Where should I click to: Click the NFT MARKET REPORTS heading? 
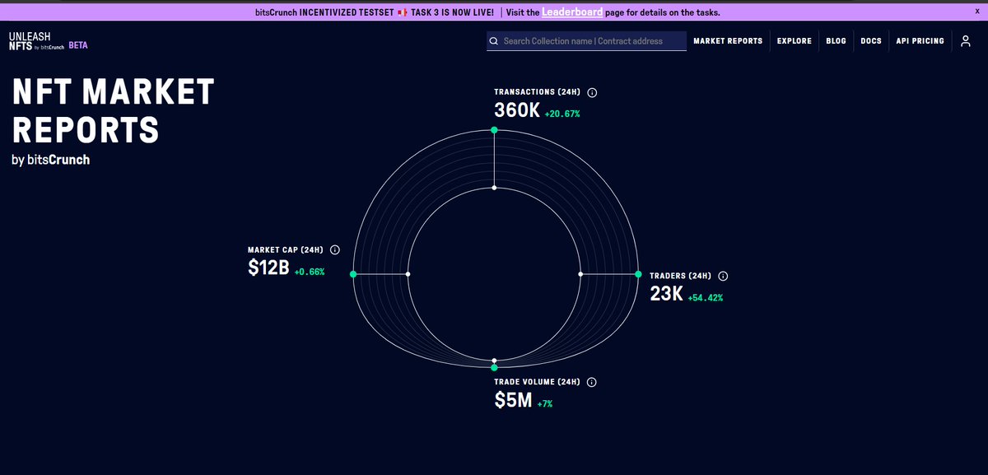pos(114,111)
